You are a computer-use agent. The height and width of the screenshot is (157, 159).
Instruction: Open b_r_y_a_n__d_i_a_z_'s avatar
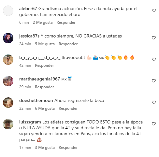point(8,60)
